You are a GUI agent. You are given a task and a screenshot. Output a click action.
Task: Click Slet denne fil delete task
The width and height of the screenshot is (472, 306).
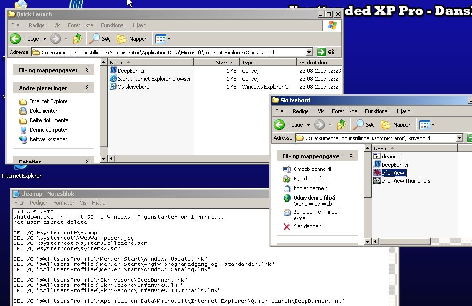[303, 226]
